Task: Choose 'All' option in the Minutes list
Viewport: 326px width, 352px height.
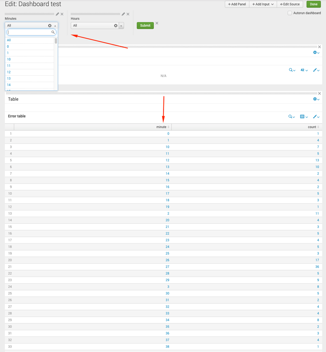Action: click(9, 40)
